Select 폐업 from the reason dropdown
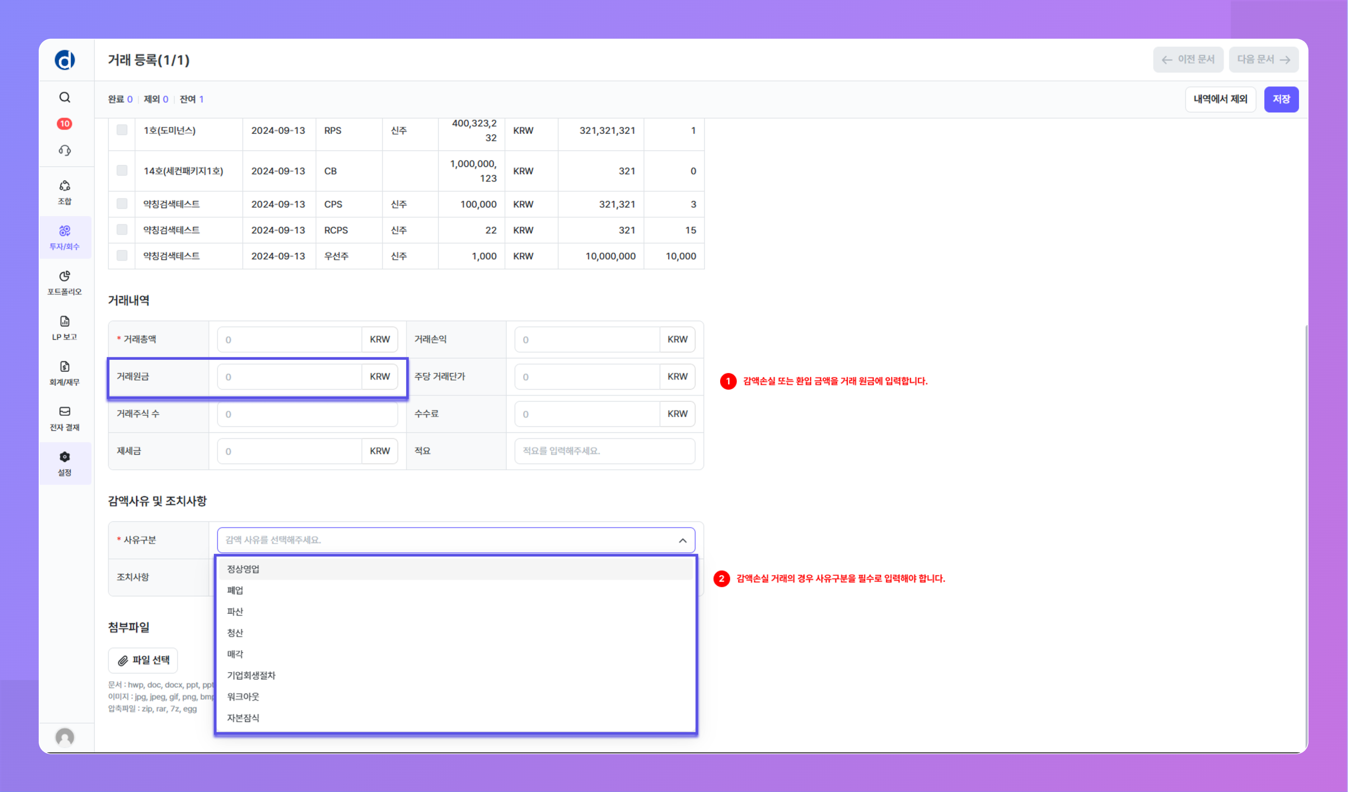This screenshot has height=792, width=1348. (x=235, y=590)
